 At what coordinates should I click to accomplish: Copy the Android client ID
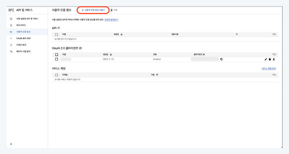(221, 59)
